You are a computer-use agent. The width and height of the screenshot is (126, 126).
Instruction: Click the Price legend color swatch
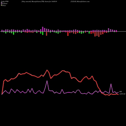pyautogui.click(x=2, y=5)
